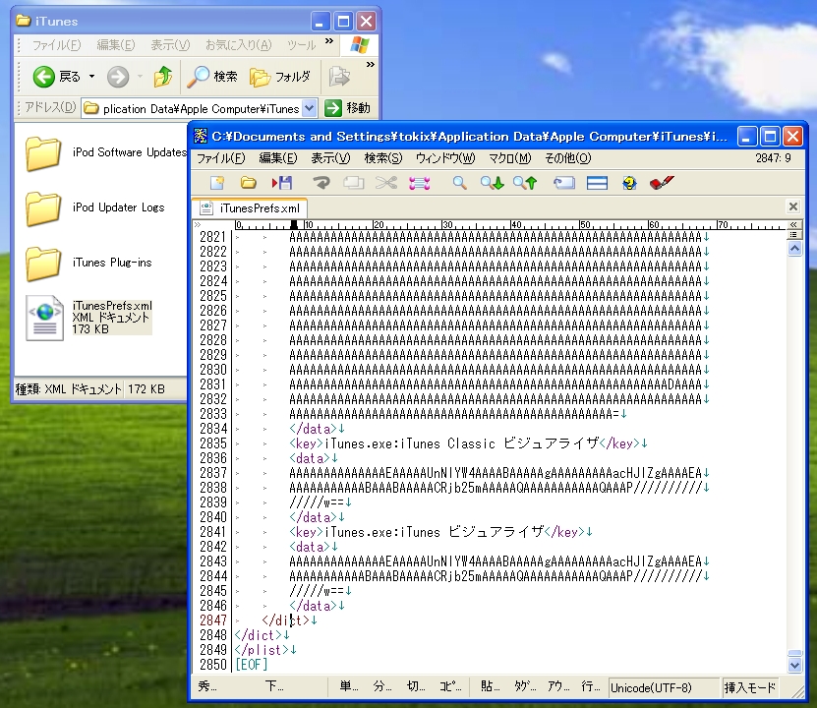Click the 貼… function key label in status bar

pos(490,686)
